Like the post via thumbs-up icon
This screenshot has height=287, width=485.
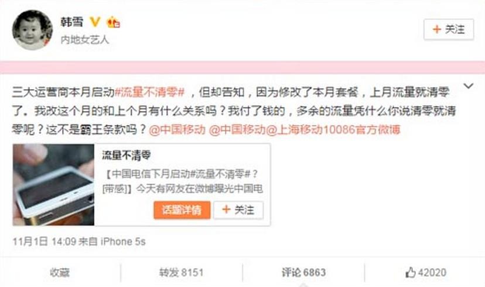point(411,272)
